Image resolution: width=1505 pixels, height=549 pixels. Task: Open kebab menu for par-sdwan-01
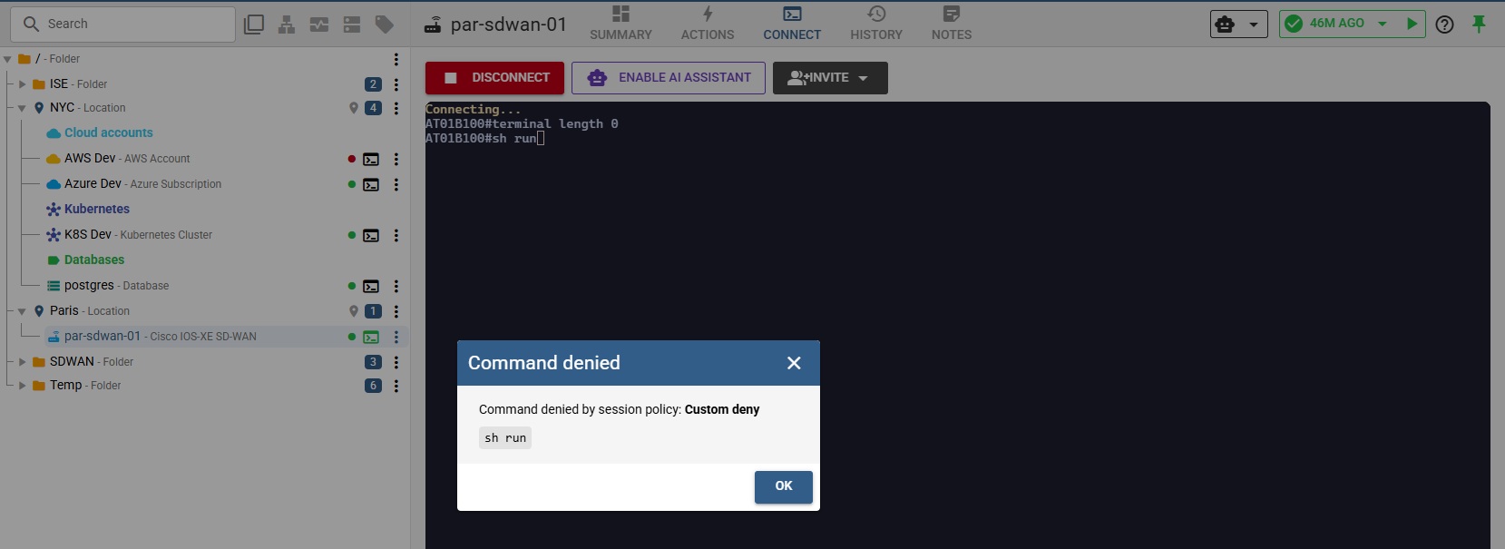point(396,337)
